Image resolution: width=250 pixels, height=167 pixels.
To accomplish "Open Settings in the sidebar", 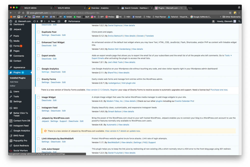I will tap(17, 101).
